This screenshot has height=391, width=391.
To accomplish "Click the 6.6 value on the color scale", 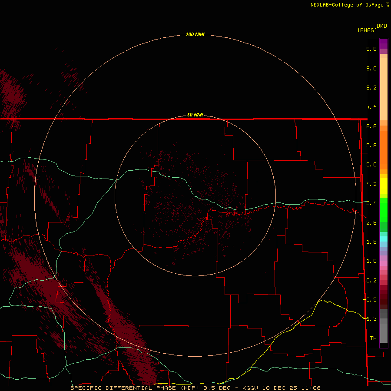I will point(371,126).
